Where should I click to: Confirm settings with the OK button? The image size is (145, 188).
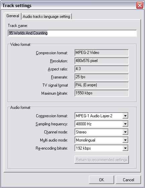coord(101,180)
